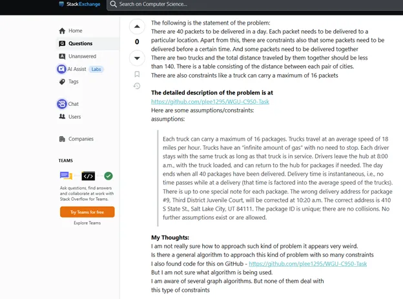
Task: Click the Users people icon
Action: (x=62, y=116)
